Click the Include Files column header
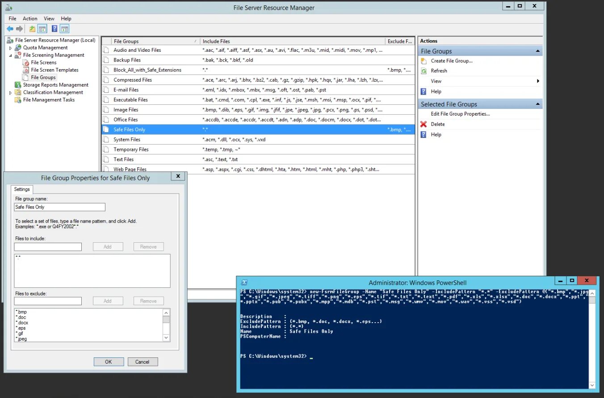Screen dimensions: 604x398 (x=292, y=41)
